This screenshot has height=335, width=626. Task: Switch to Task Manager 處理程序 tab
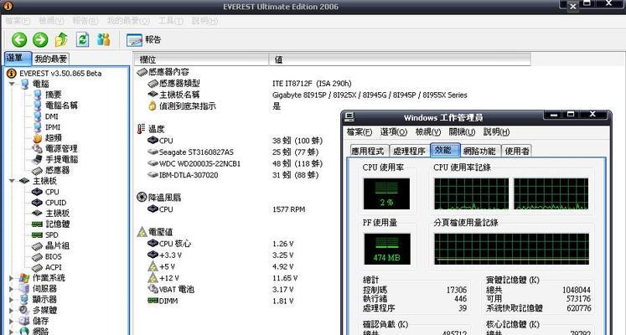pyautogui.click(x=409, y=151)
